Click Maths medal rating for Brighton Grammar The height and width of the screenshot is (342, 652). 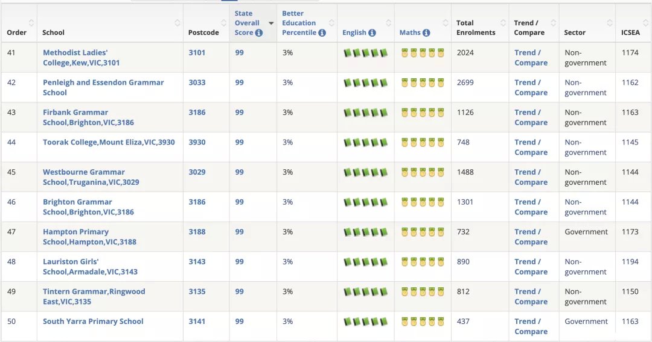(x=423, y=202)
